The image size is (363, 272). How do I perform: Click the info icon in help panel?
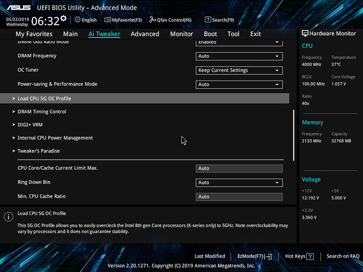tap(8, 217)
